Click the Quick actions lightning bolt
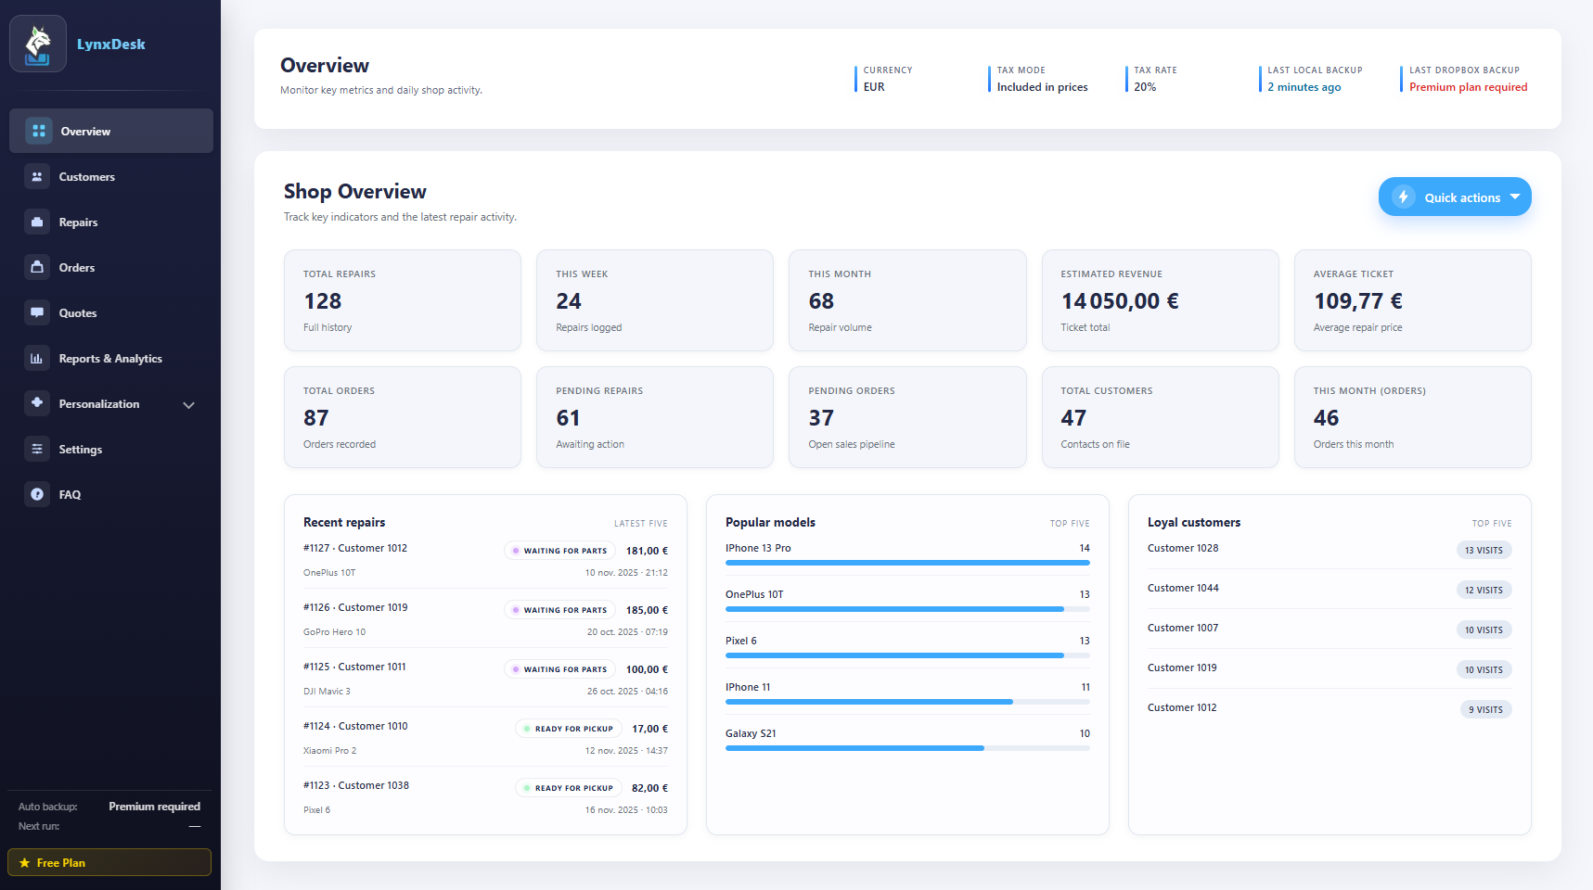Screen dimensions: 1593x890 [1404, 197]
